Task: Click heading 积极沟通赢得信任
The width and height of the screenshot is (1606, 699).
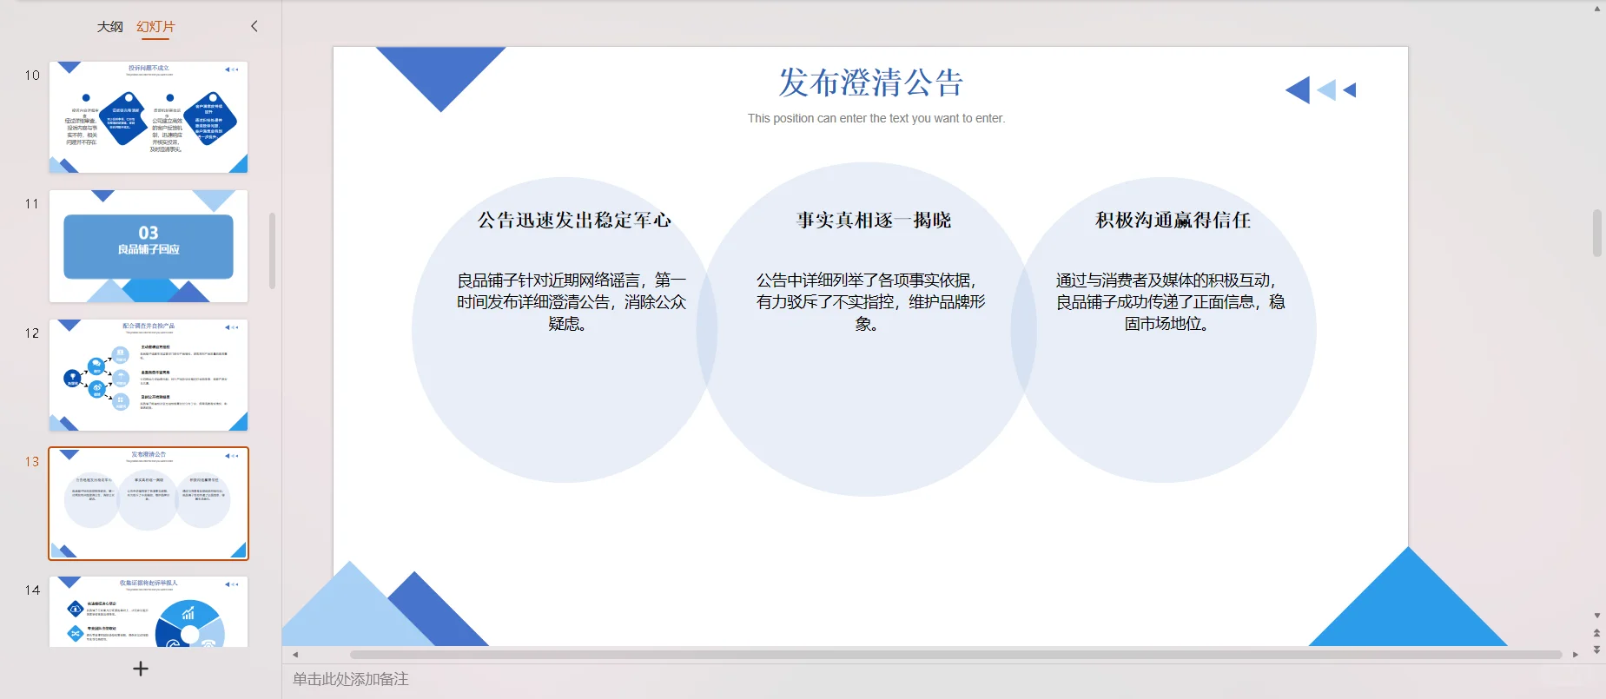Action: 1173,221
